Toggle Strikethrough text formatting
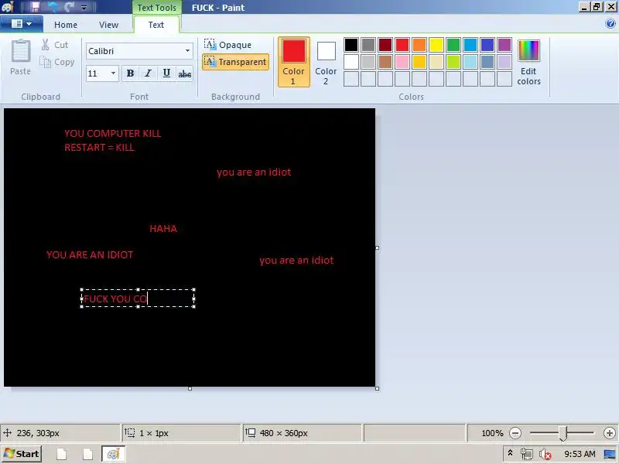This screenshot has height=464, width=619. point(184,73)
